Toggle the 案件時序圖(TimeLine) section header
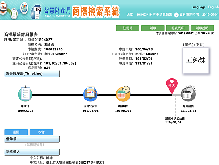 (32, 74)
